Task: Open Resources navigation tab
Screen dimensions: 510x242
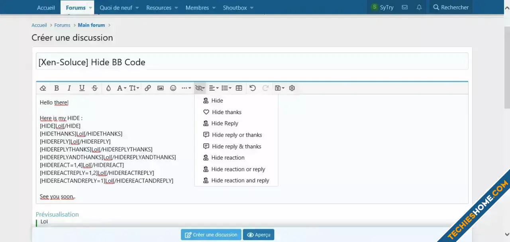Action: (159, 8)
